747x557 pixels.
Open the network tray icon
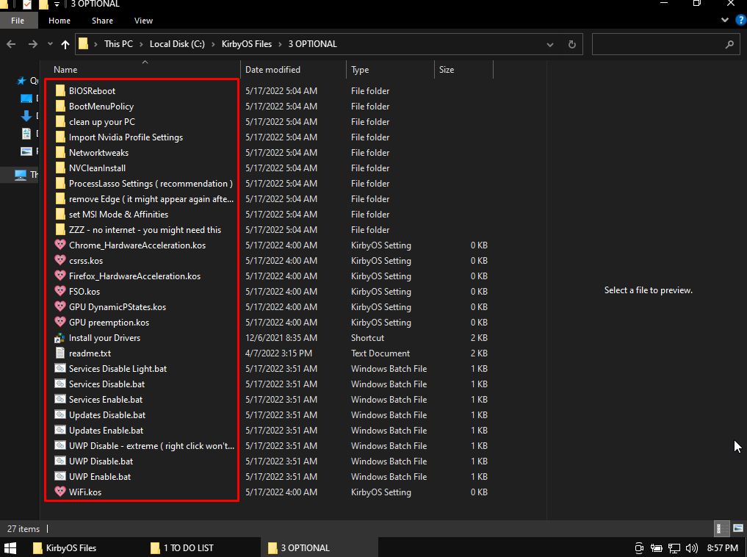674,548
